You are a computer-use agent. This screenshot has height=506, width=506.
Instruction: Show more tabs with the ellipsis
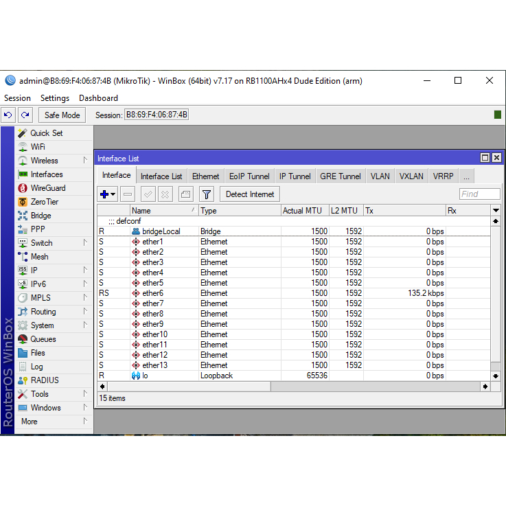466,176
